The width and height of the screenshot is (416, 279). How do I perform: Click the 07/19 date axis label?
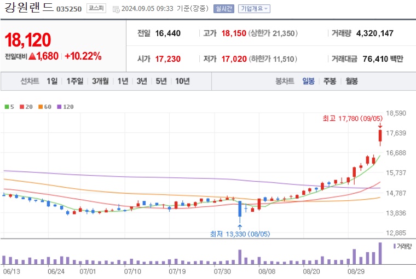(177, 271)
